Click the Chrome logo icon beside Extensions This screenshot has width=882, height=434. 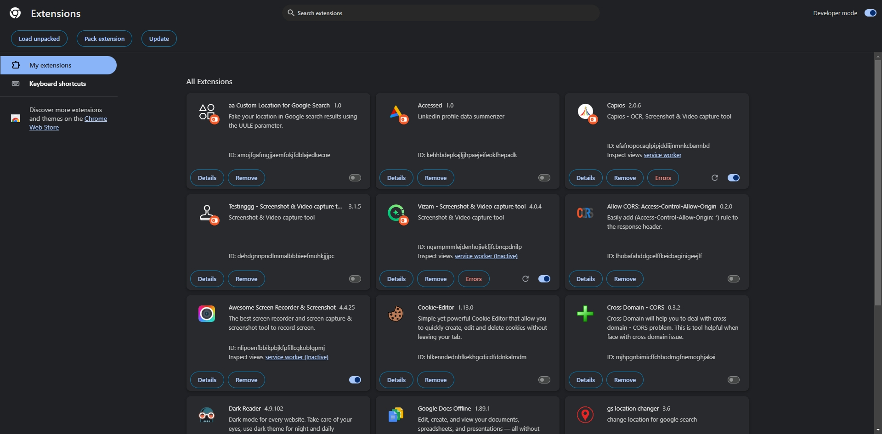pos(15,13)
